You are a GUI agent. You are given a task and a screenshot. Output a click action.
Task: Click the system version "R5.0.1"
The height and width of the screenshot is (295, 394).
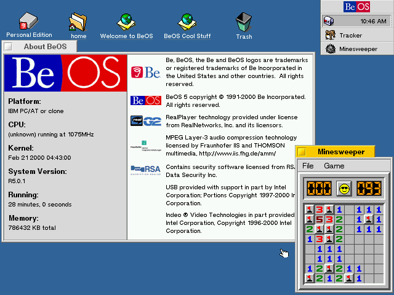point(17,181)
